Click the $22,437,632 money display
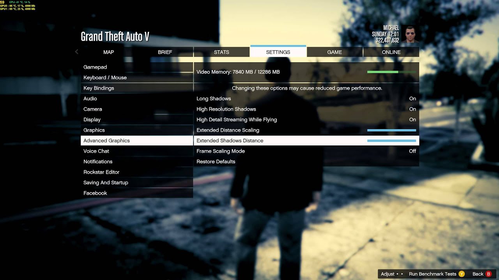Image resolution: width=499 pixels, height=280 pixels. pyautogui.click(x=387, y=40)
